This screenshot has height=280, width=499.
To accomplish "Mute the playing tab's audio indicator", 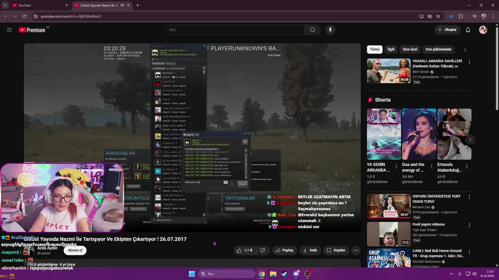I will tap(122, 5).
